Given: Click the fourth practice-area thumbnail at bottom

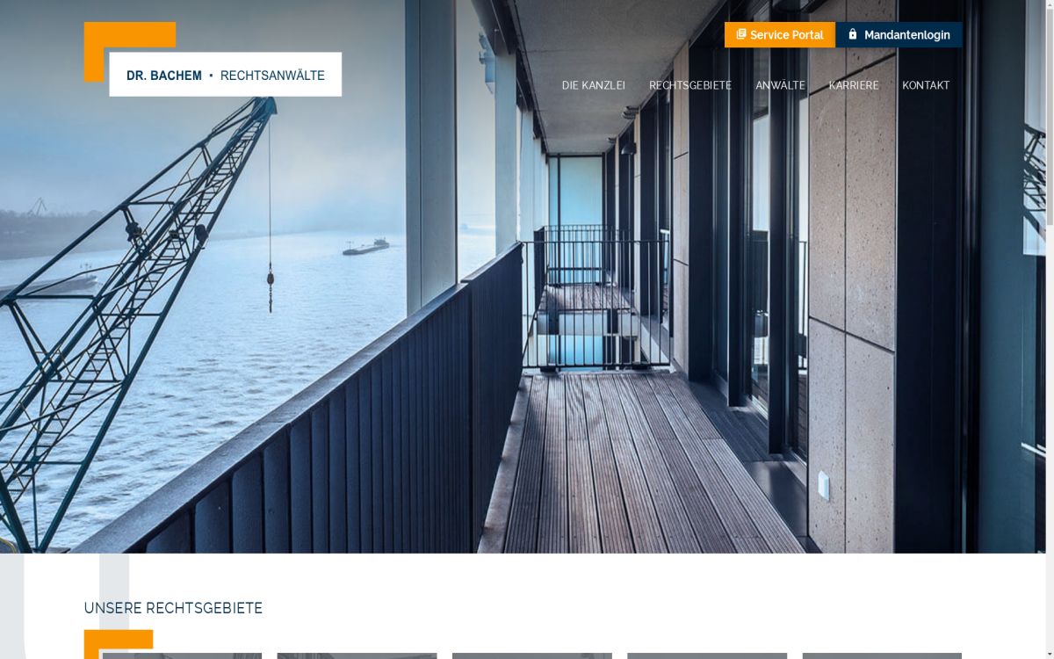Looking at the screenshot, I should [x=707, y=655].
